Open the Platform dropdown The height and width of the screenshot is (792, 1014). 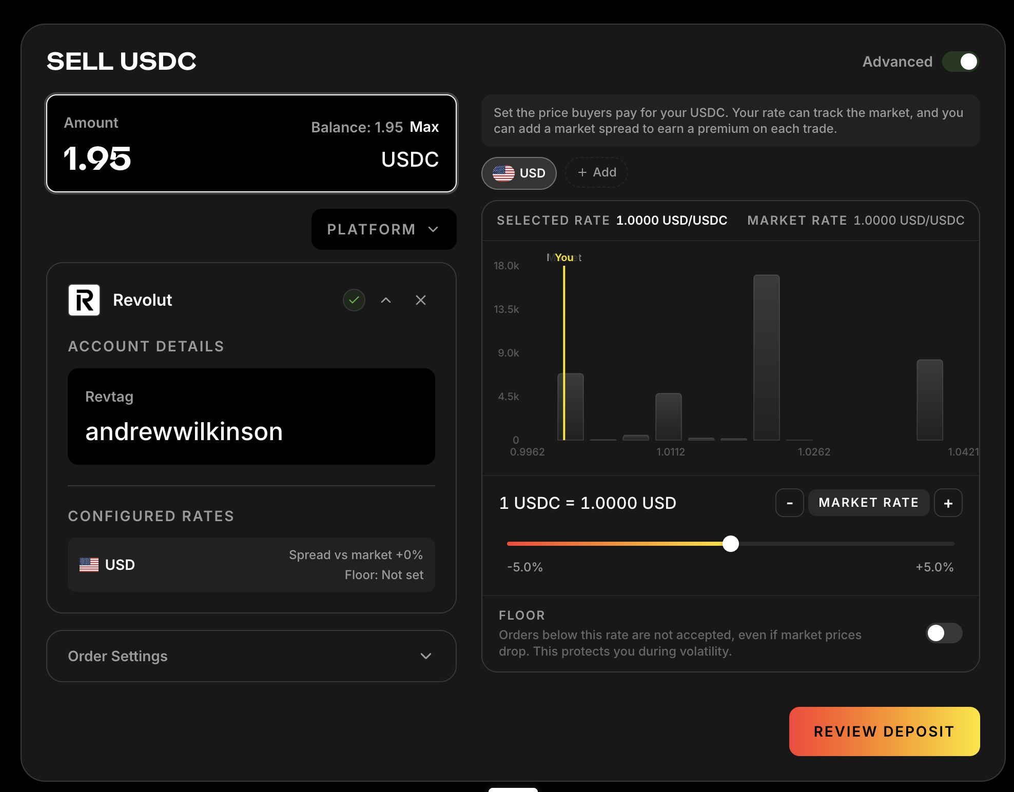pyautogui.click(x=383, y=229)
